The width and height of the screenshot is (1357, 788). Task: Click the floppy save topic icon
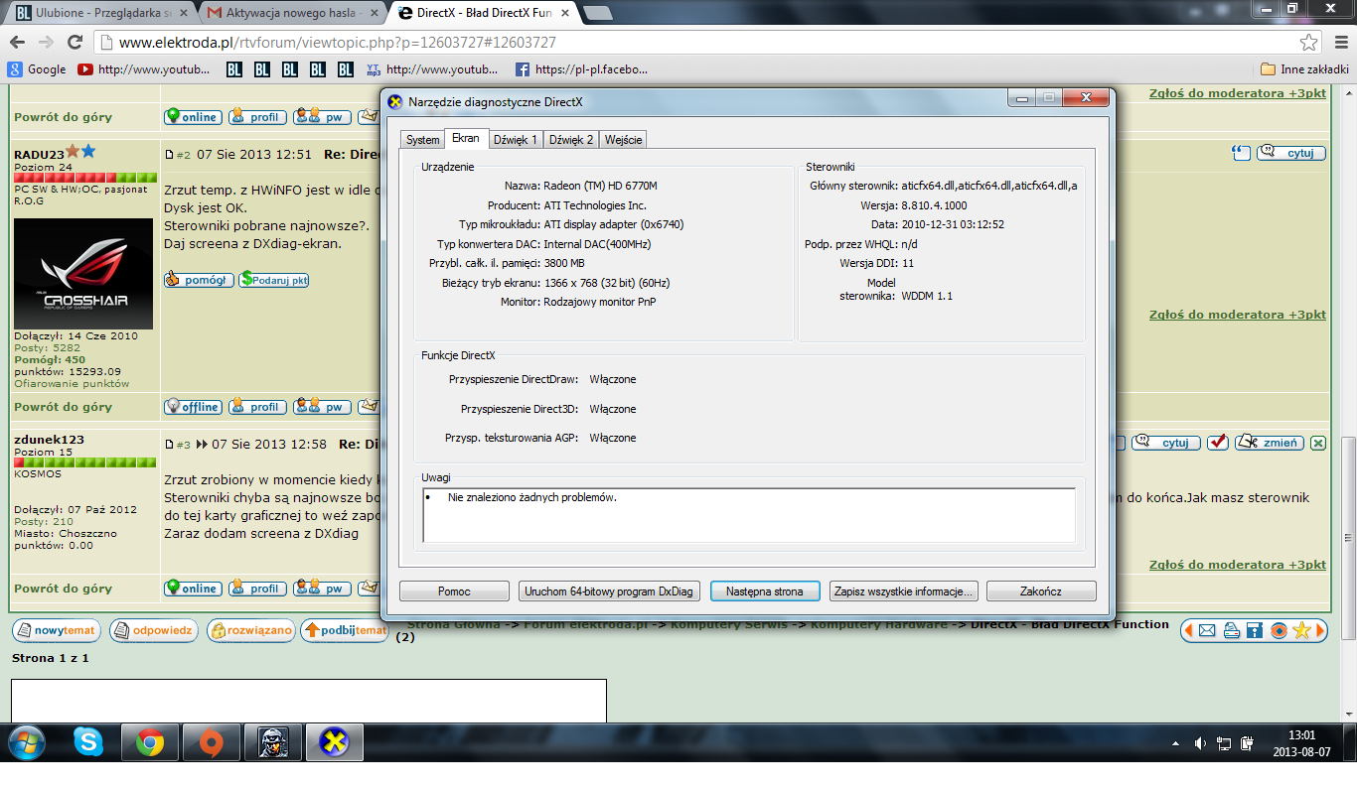[x=1255, y=630]
